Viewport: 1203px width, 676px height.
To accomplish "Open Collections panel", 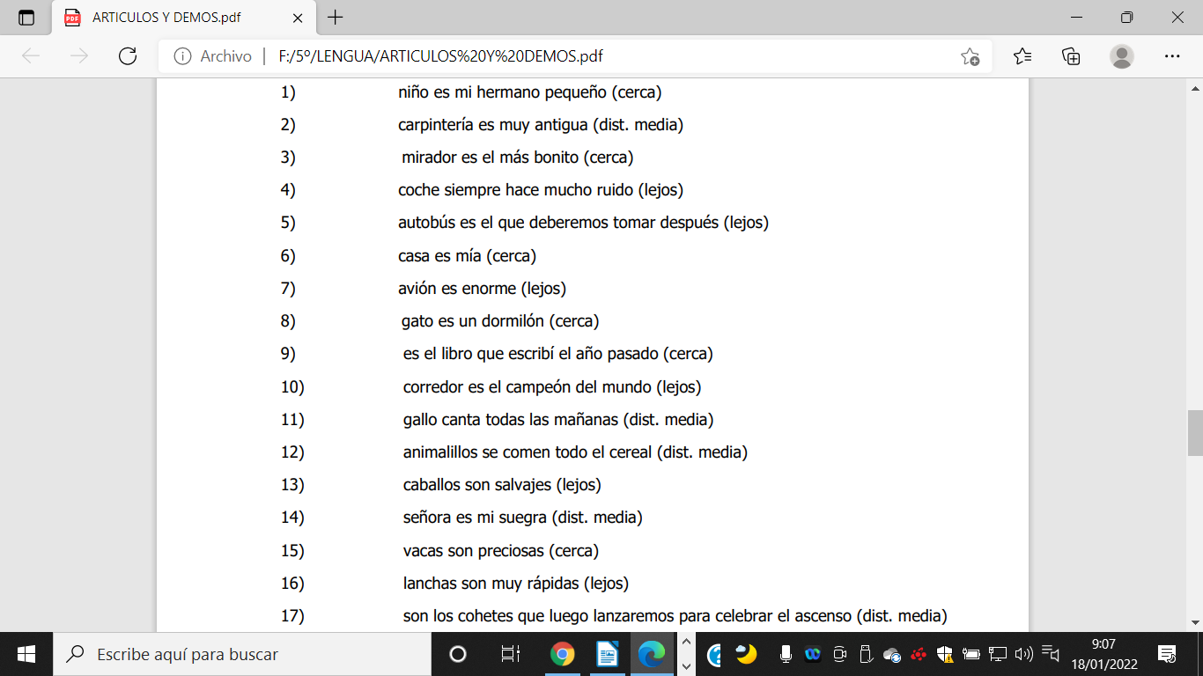I will click(x=1071, y=56).
